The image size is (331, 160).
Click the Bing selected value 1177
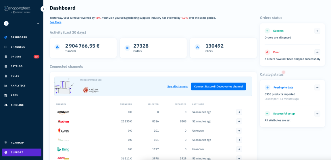(x=155, y=149)
